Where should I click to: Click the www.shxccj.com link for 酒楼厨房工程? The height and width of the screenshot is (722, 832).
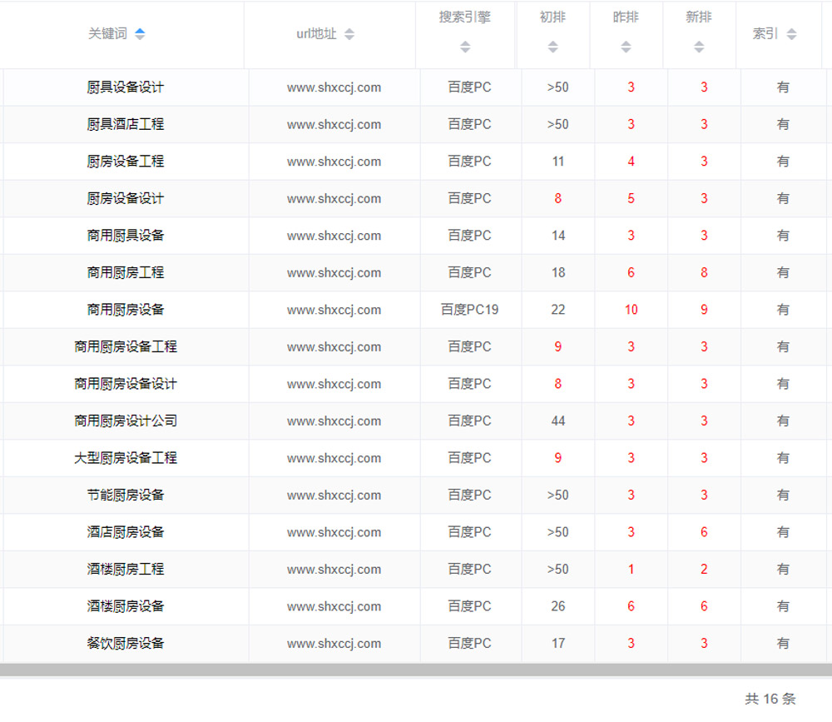(x=334, y=570)
